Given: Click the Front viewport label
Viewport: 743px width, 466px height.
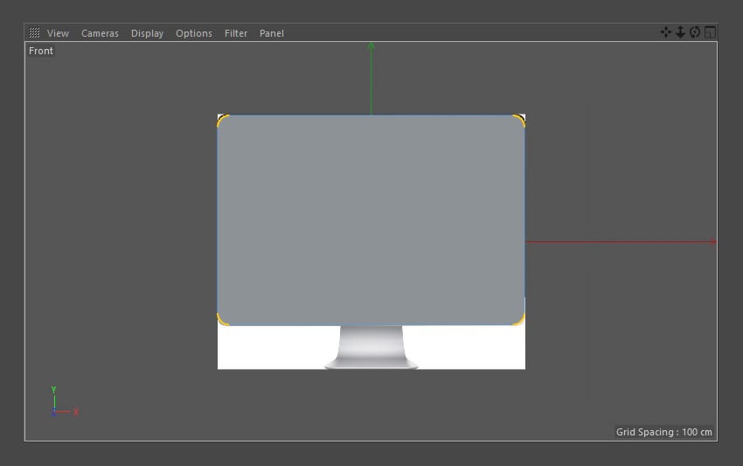Looking at the screenshot, I should 41,51.
